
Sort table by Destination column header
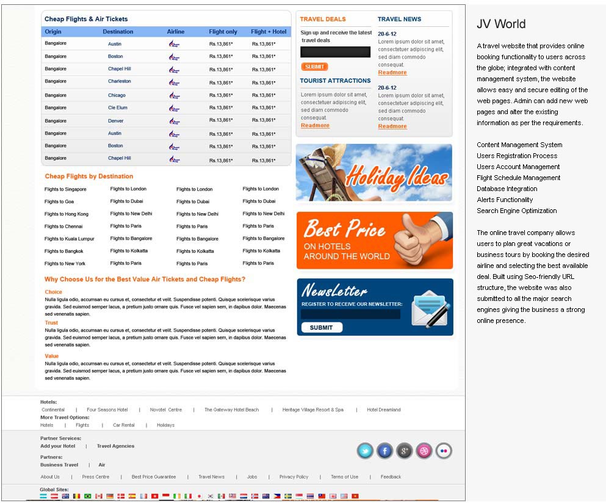(x=118, y=32)
